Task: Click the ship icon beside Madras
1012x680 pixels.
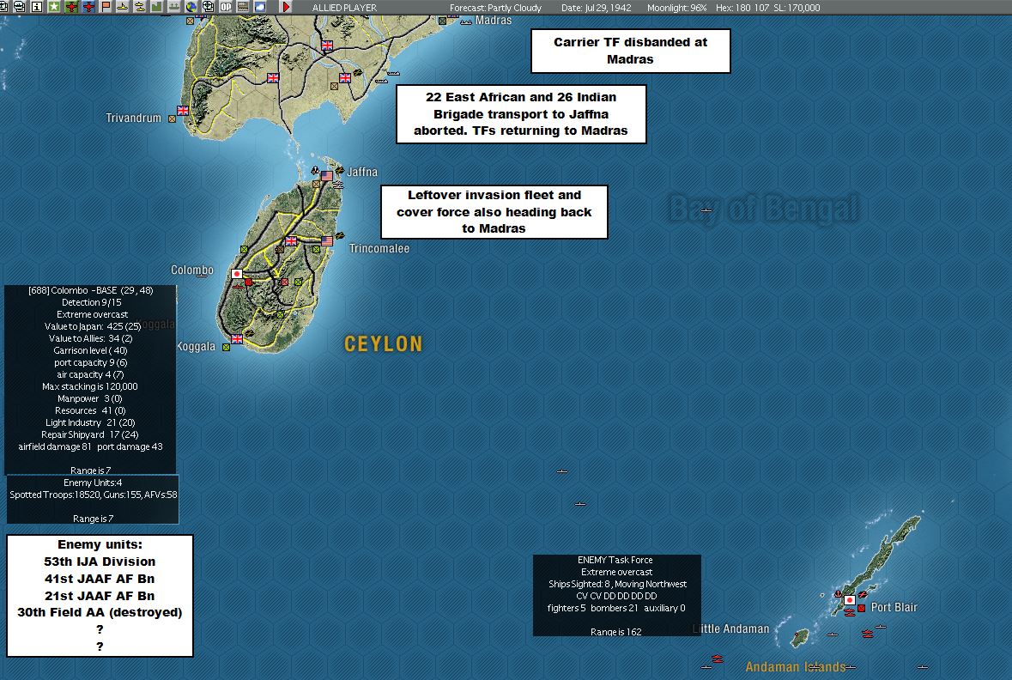Action: click(466, 21)
